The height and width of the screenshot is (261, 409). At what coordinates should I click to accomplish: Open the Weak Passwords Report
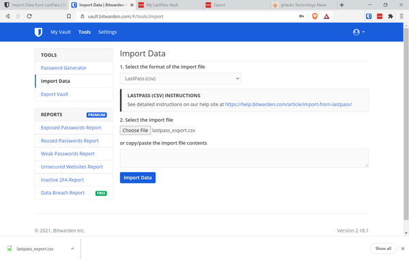click(67, 154)
